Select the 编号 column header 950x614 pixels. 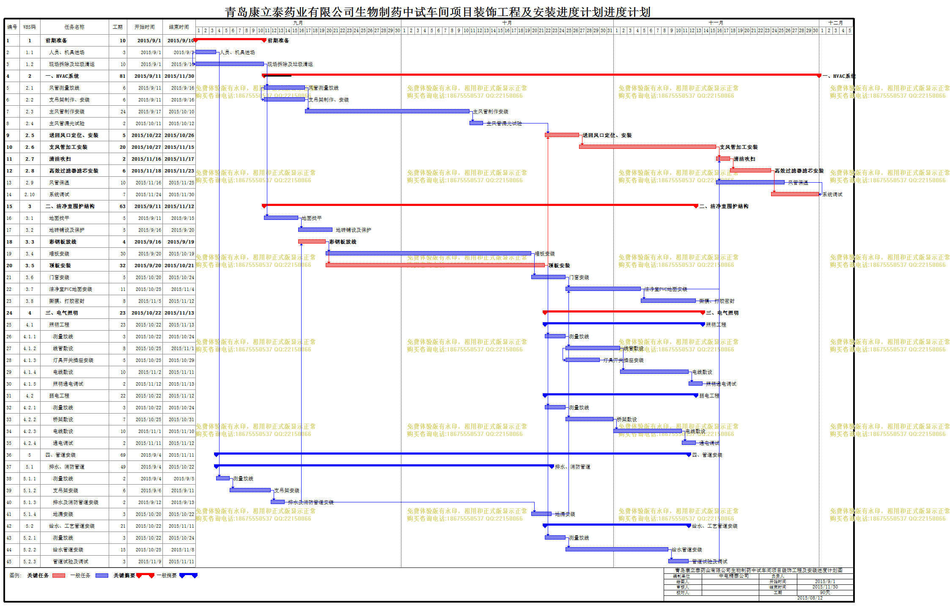coord(12,27)
